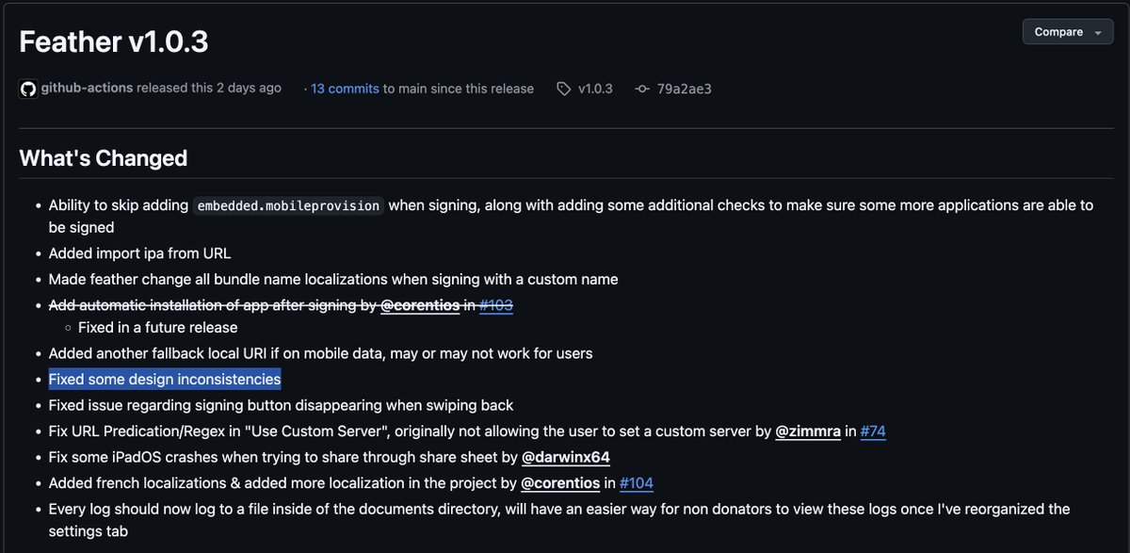Open the v1.0.3 tag link
The height and width of the screenshot is (553, 1130).
click(595, 89)
